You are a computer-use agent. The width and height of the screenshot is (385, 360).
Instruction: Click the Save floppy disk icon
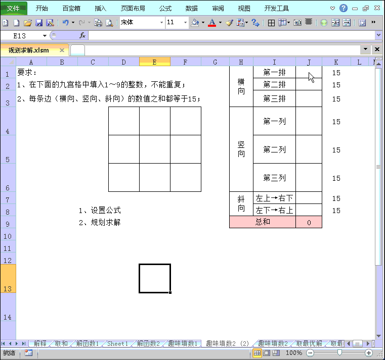(x=39, y=23)
